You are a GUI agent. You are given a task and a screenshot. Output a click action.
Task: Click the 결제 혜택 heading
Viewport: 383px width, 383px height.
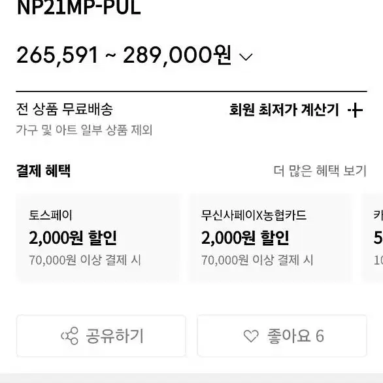(44, 171)
